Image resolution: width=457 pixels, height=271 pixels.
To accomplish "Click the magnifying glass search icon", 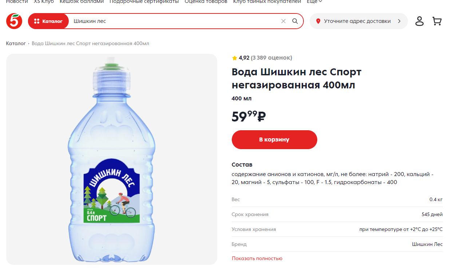I will [295, 21].
